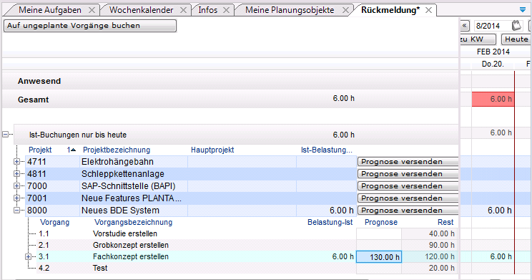Viewport: 532px width, 280px height.
Task: Edit the Prognose field showing 130.00 h
Action: [x=379, y=257]
